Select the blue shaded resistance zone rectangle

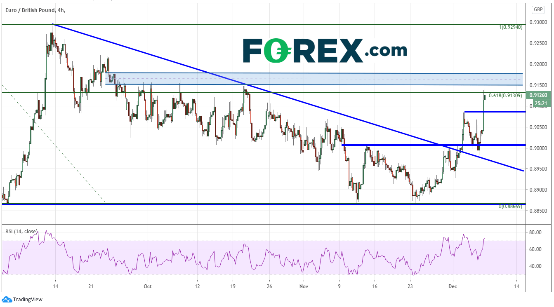click(x=314, y=79)
